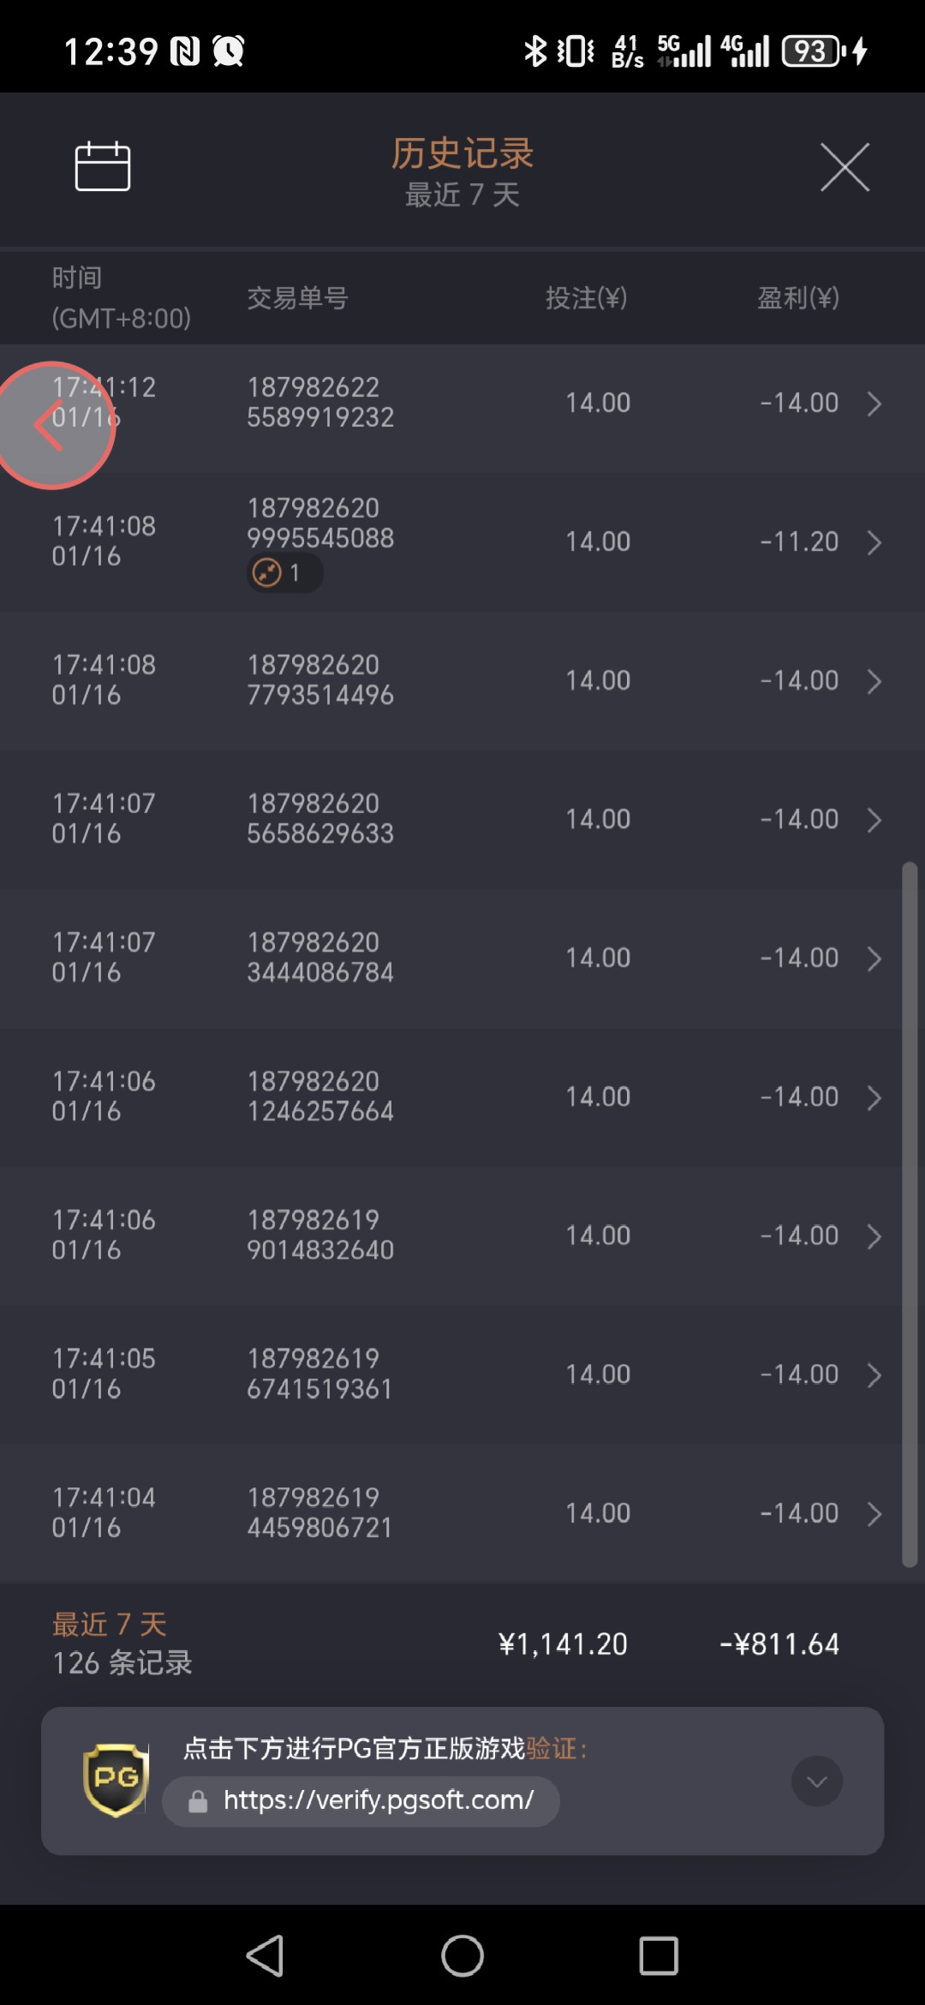This screenshot has height=2005, width=925.
Task: Tap the 历史记录 最近 7 天 title
Action: [x=462, y=171]
